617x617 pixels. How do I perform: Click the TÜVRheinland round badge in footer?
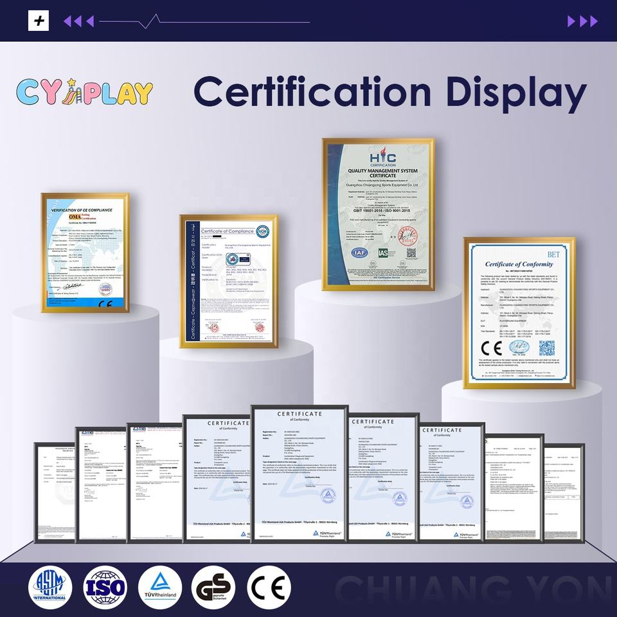pyautogui.click(x=160, y=587)
